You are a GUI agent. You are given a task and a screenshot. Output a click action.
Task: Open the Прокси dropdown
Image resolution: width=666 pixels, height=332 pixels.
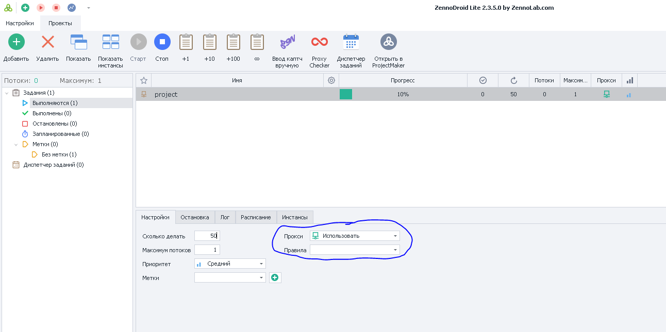coord(355,236)
